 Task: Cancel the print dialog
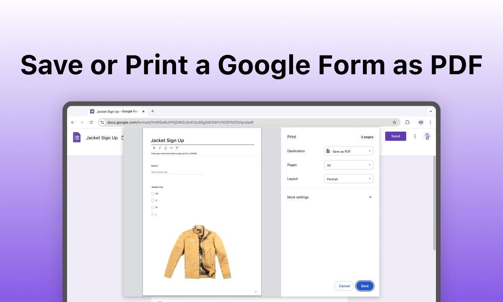pos(344,286)
